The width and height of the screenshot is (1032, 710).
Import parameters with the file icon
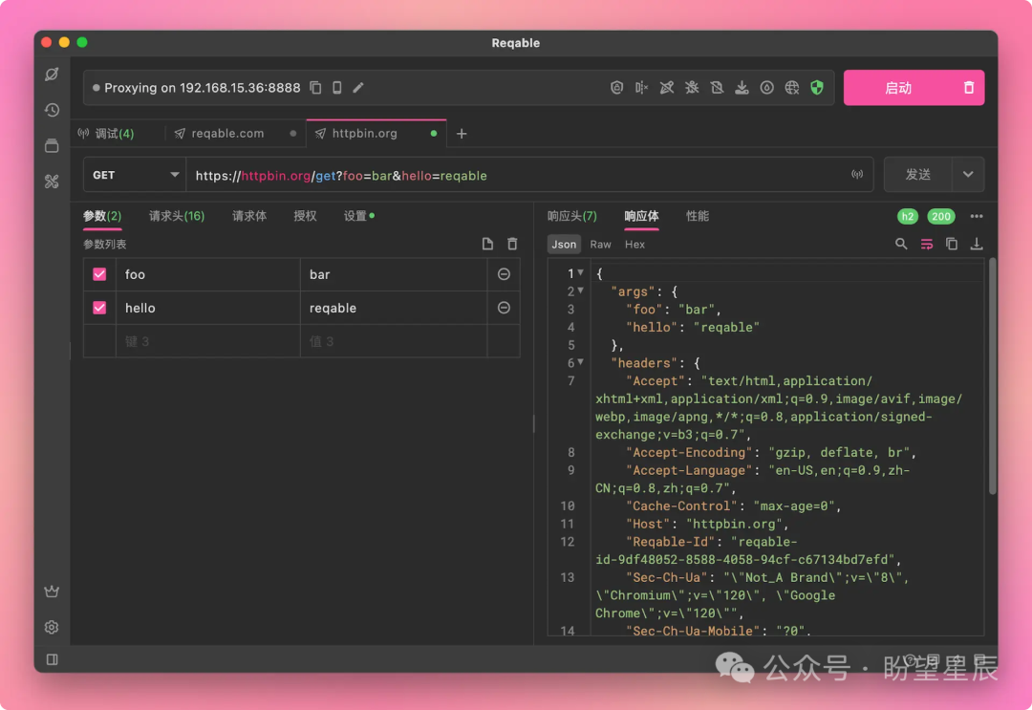487,244
